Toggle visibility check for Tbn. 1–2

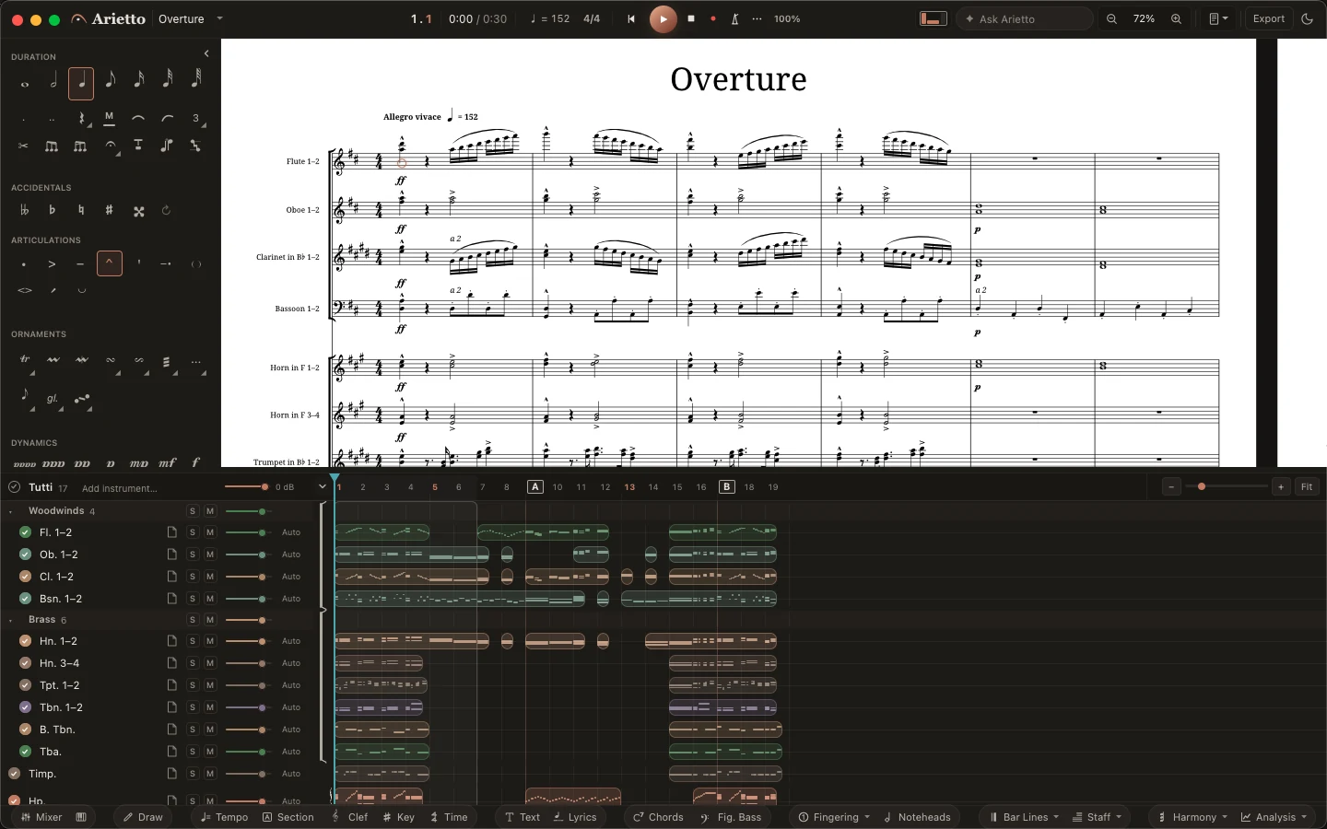click(x=26, y=707)
